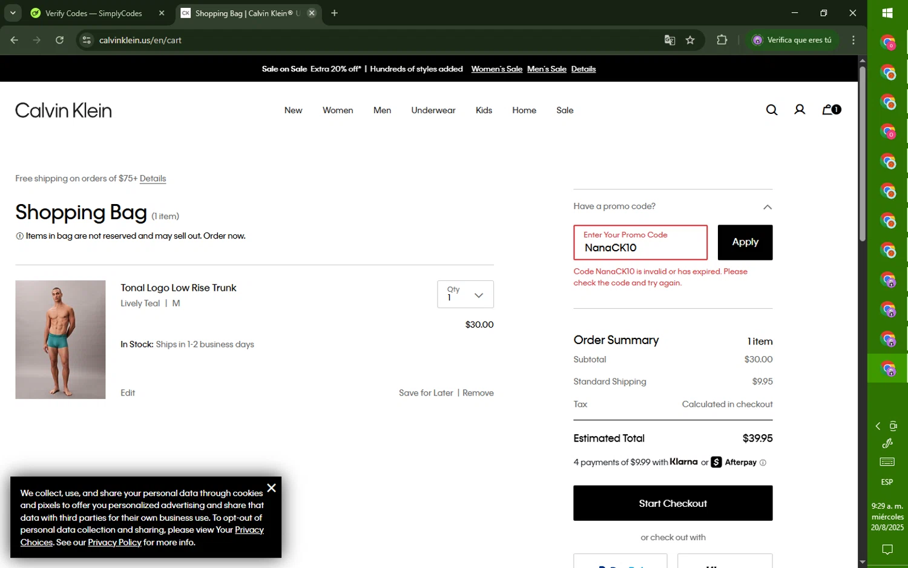Open Your Privacy Choices link

point(142,536)
